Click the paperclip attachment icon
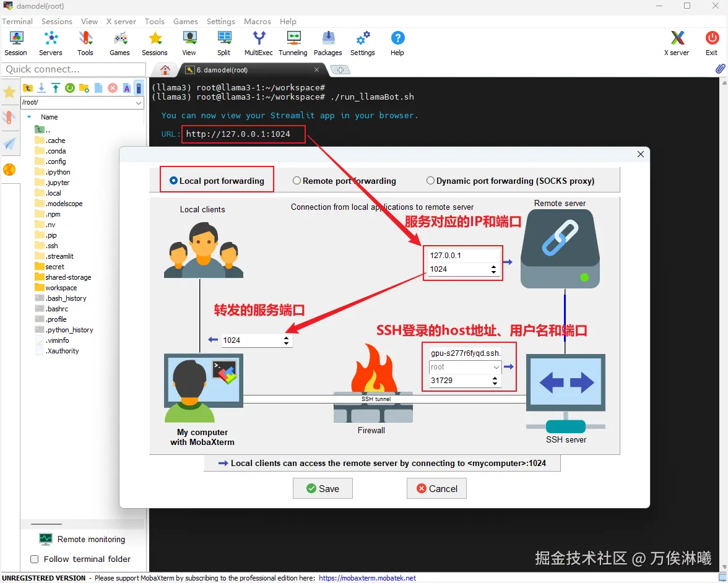The width and height of the screenshot is (728, 583). pos(719,69)
